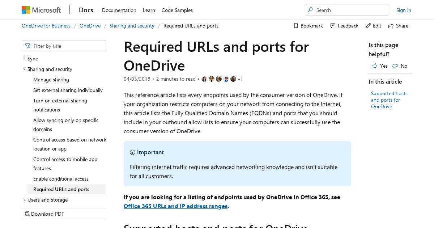Open the Docs home link

point(86,10)
